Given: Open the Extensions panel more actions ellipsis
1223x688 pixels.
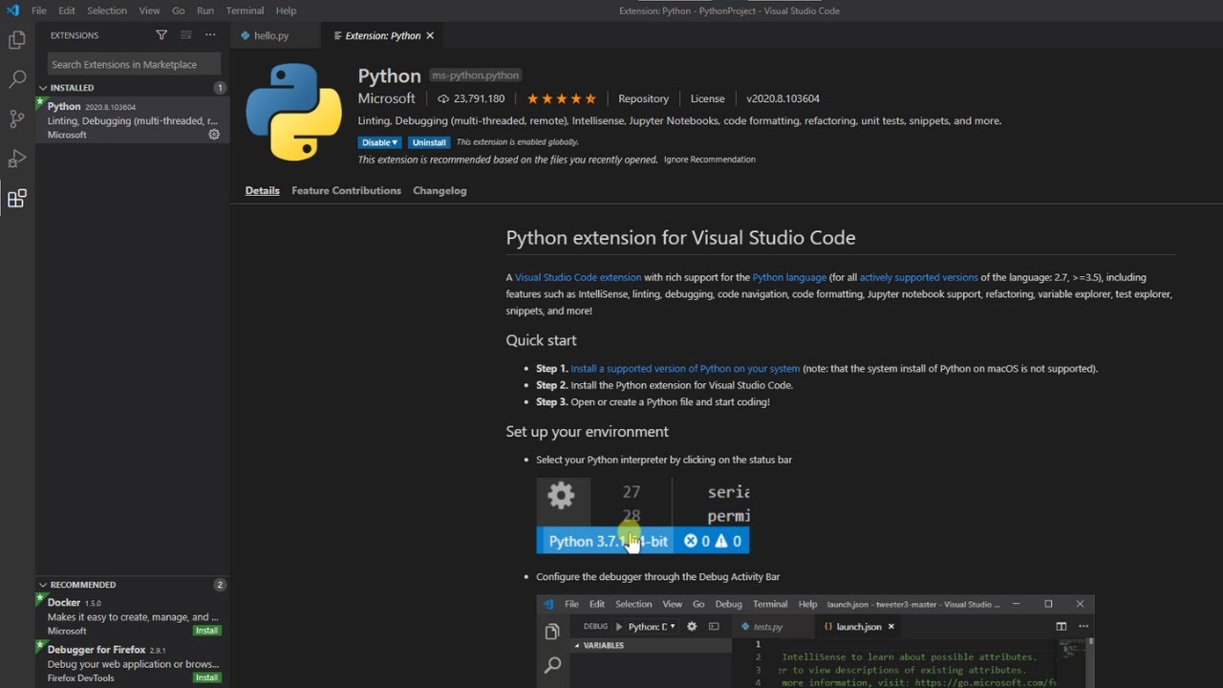Looking at the screenshot, I should pos(210,35).
